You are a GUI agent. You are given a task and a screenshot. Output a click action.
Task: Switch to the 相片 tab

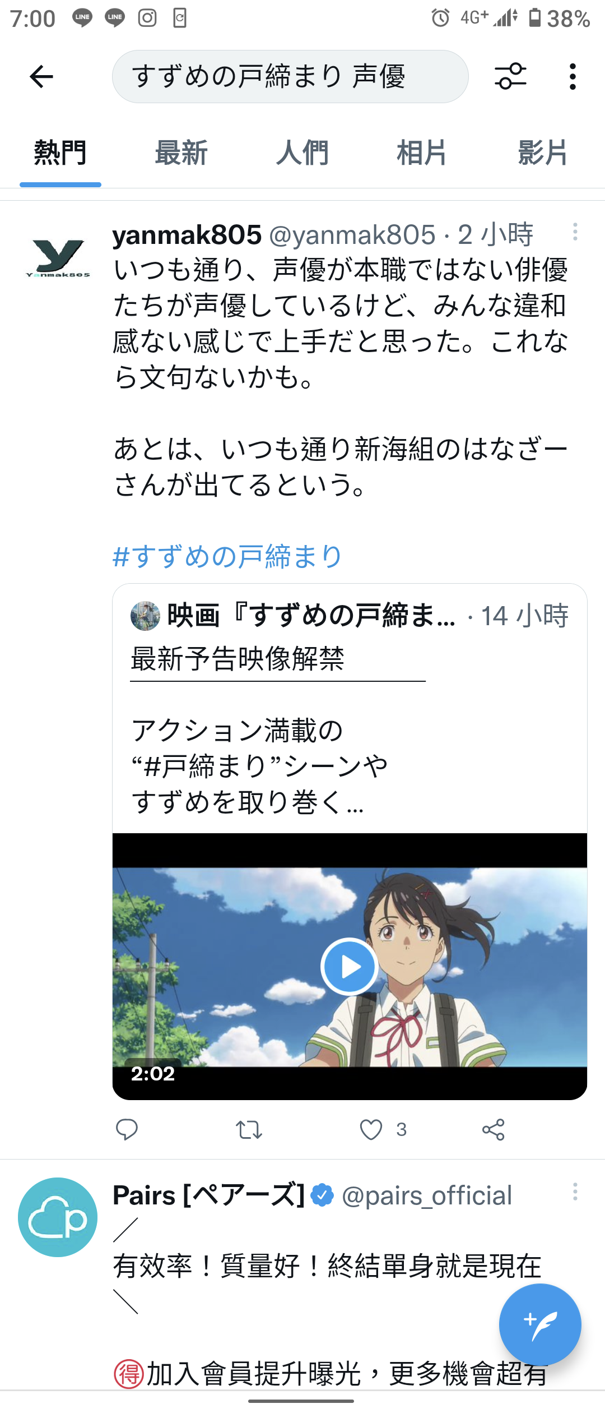pyautogui.click(x=421, y=153)
